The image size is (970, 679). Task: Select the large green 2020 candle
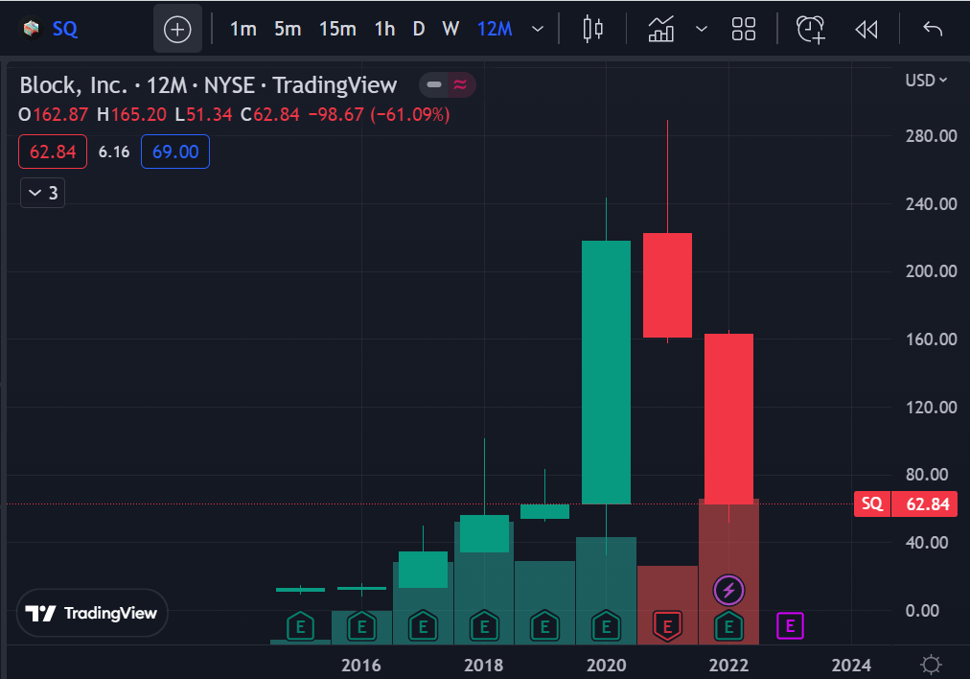pos(606,373)
